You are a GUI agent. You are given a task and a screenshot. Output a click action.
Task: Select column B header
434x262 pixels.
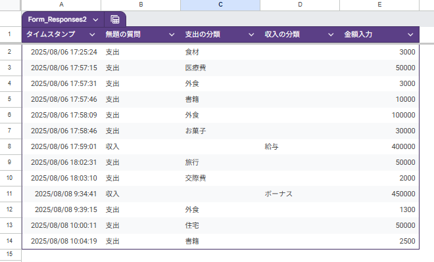[141, 5]
